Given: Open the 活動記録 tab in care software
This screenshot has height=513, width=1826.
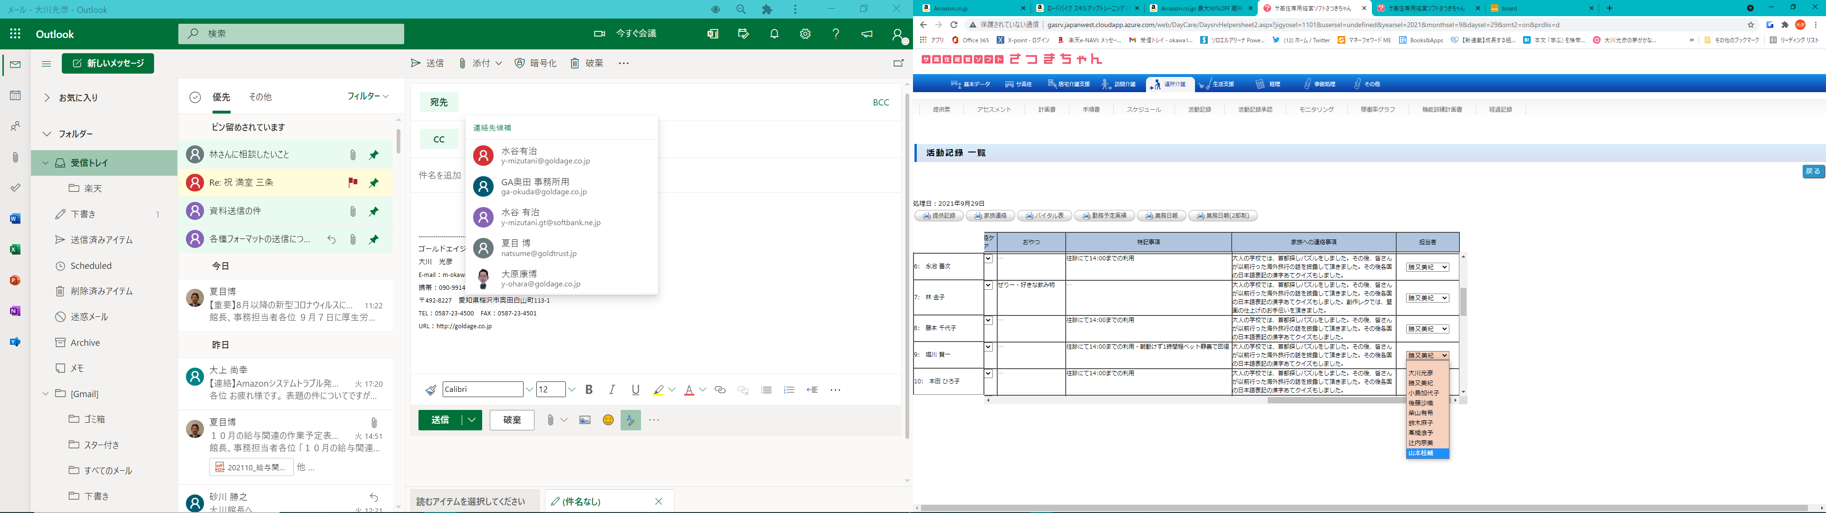Looking at the screenshot, I should pyautogui.click(x=1199, y=110).
